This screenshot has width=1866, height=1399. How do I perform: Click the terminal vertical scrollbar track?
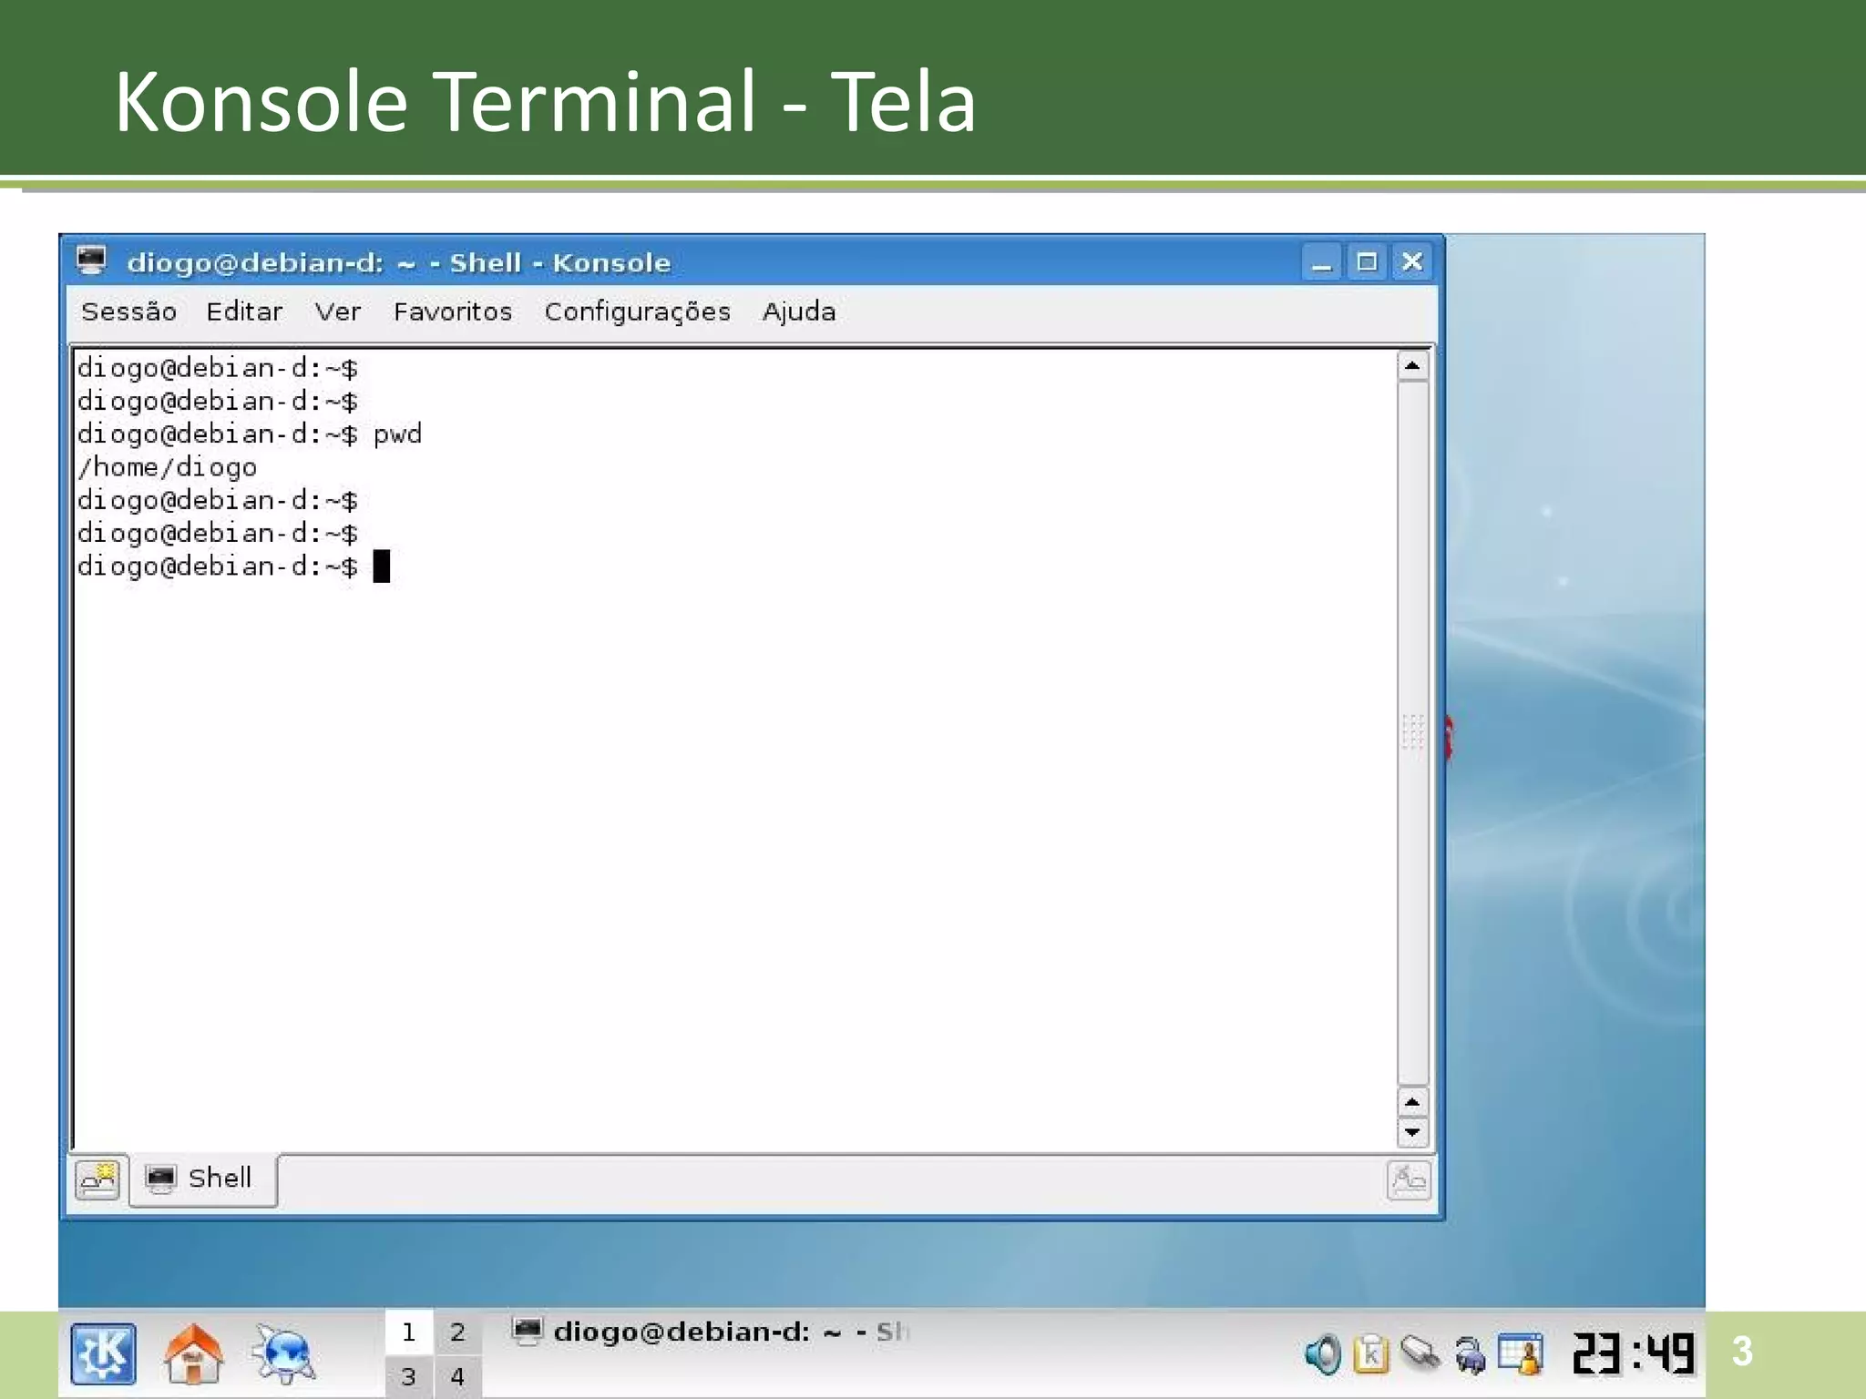tap(1412, 734)
